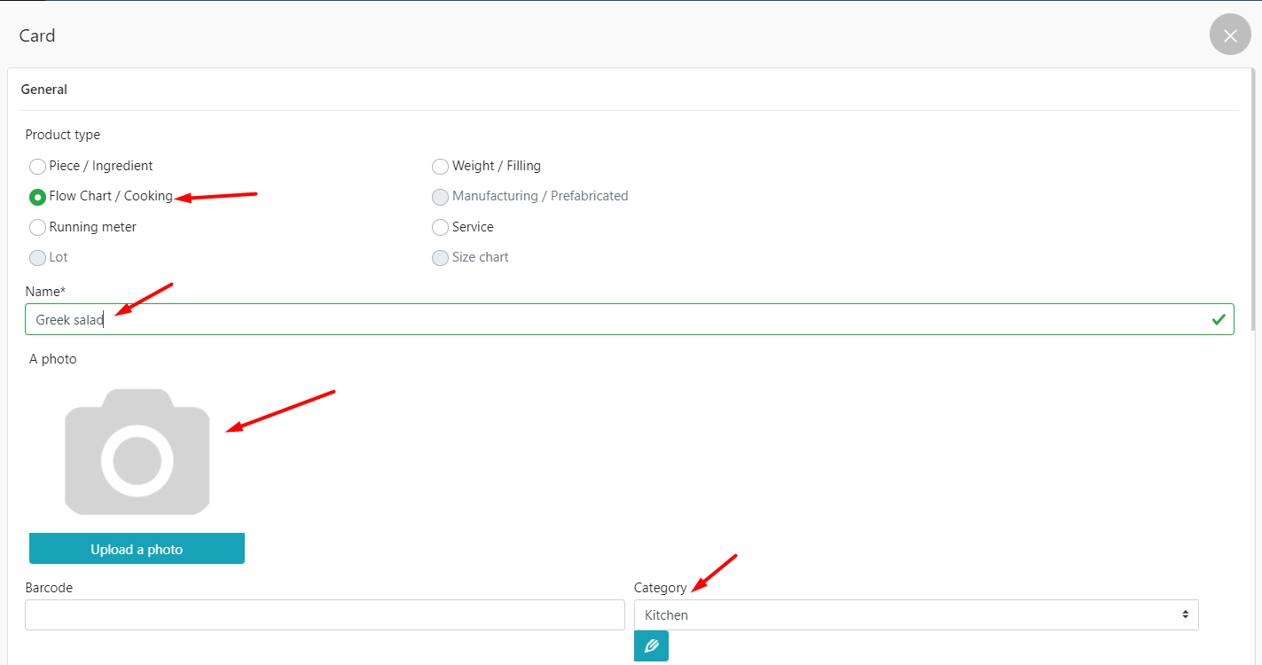
Task: Pick the Lot radio button
Action: [x=37, y=258]
